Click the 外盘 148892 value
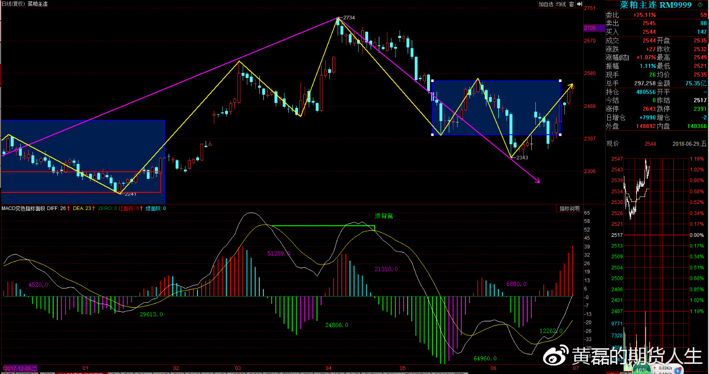Image resolution: width=709 pixels, height=374 pixels. tap(646, 127)
